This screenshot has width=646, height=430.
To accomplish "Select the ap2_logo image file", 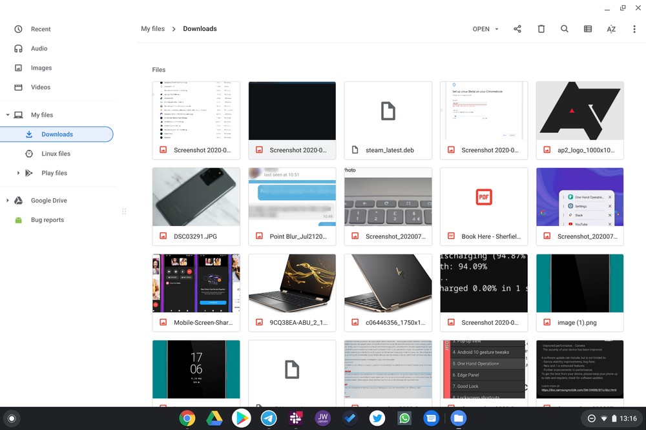I will tap(579, 120).
